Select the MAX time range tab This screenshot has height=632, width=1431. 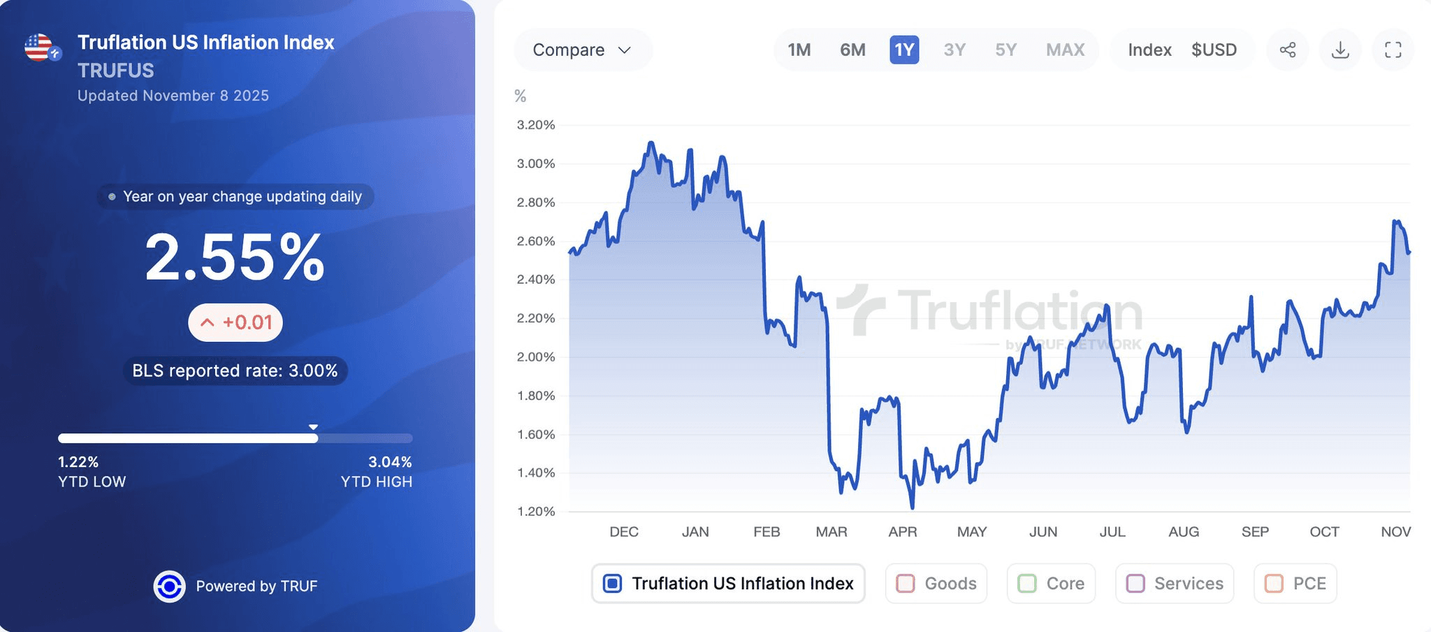tap(1065, 50)
